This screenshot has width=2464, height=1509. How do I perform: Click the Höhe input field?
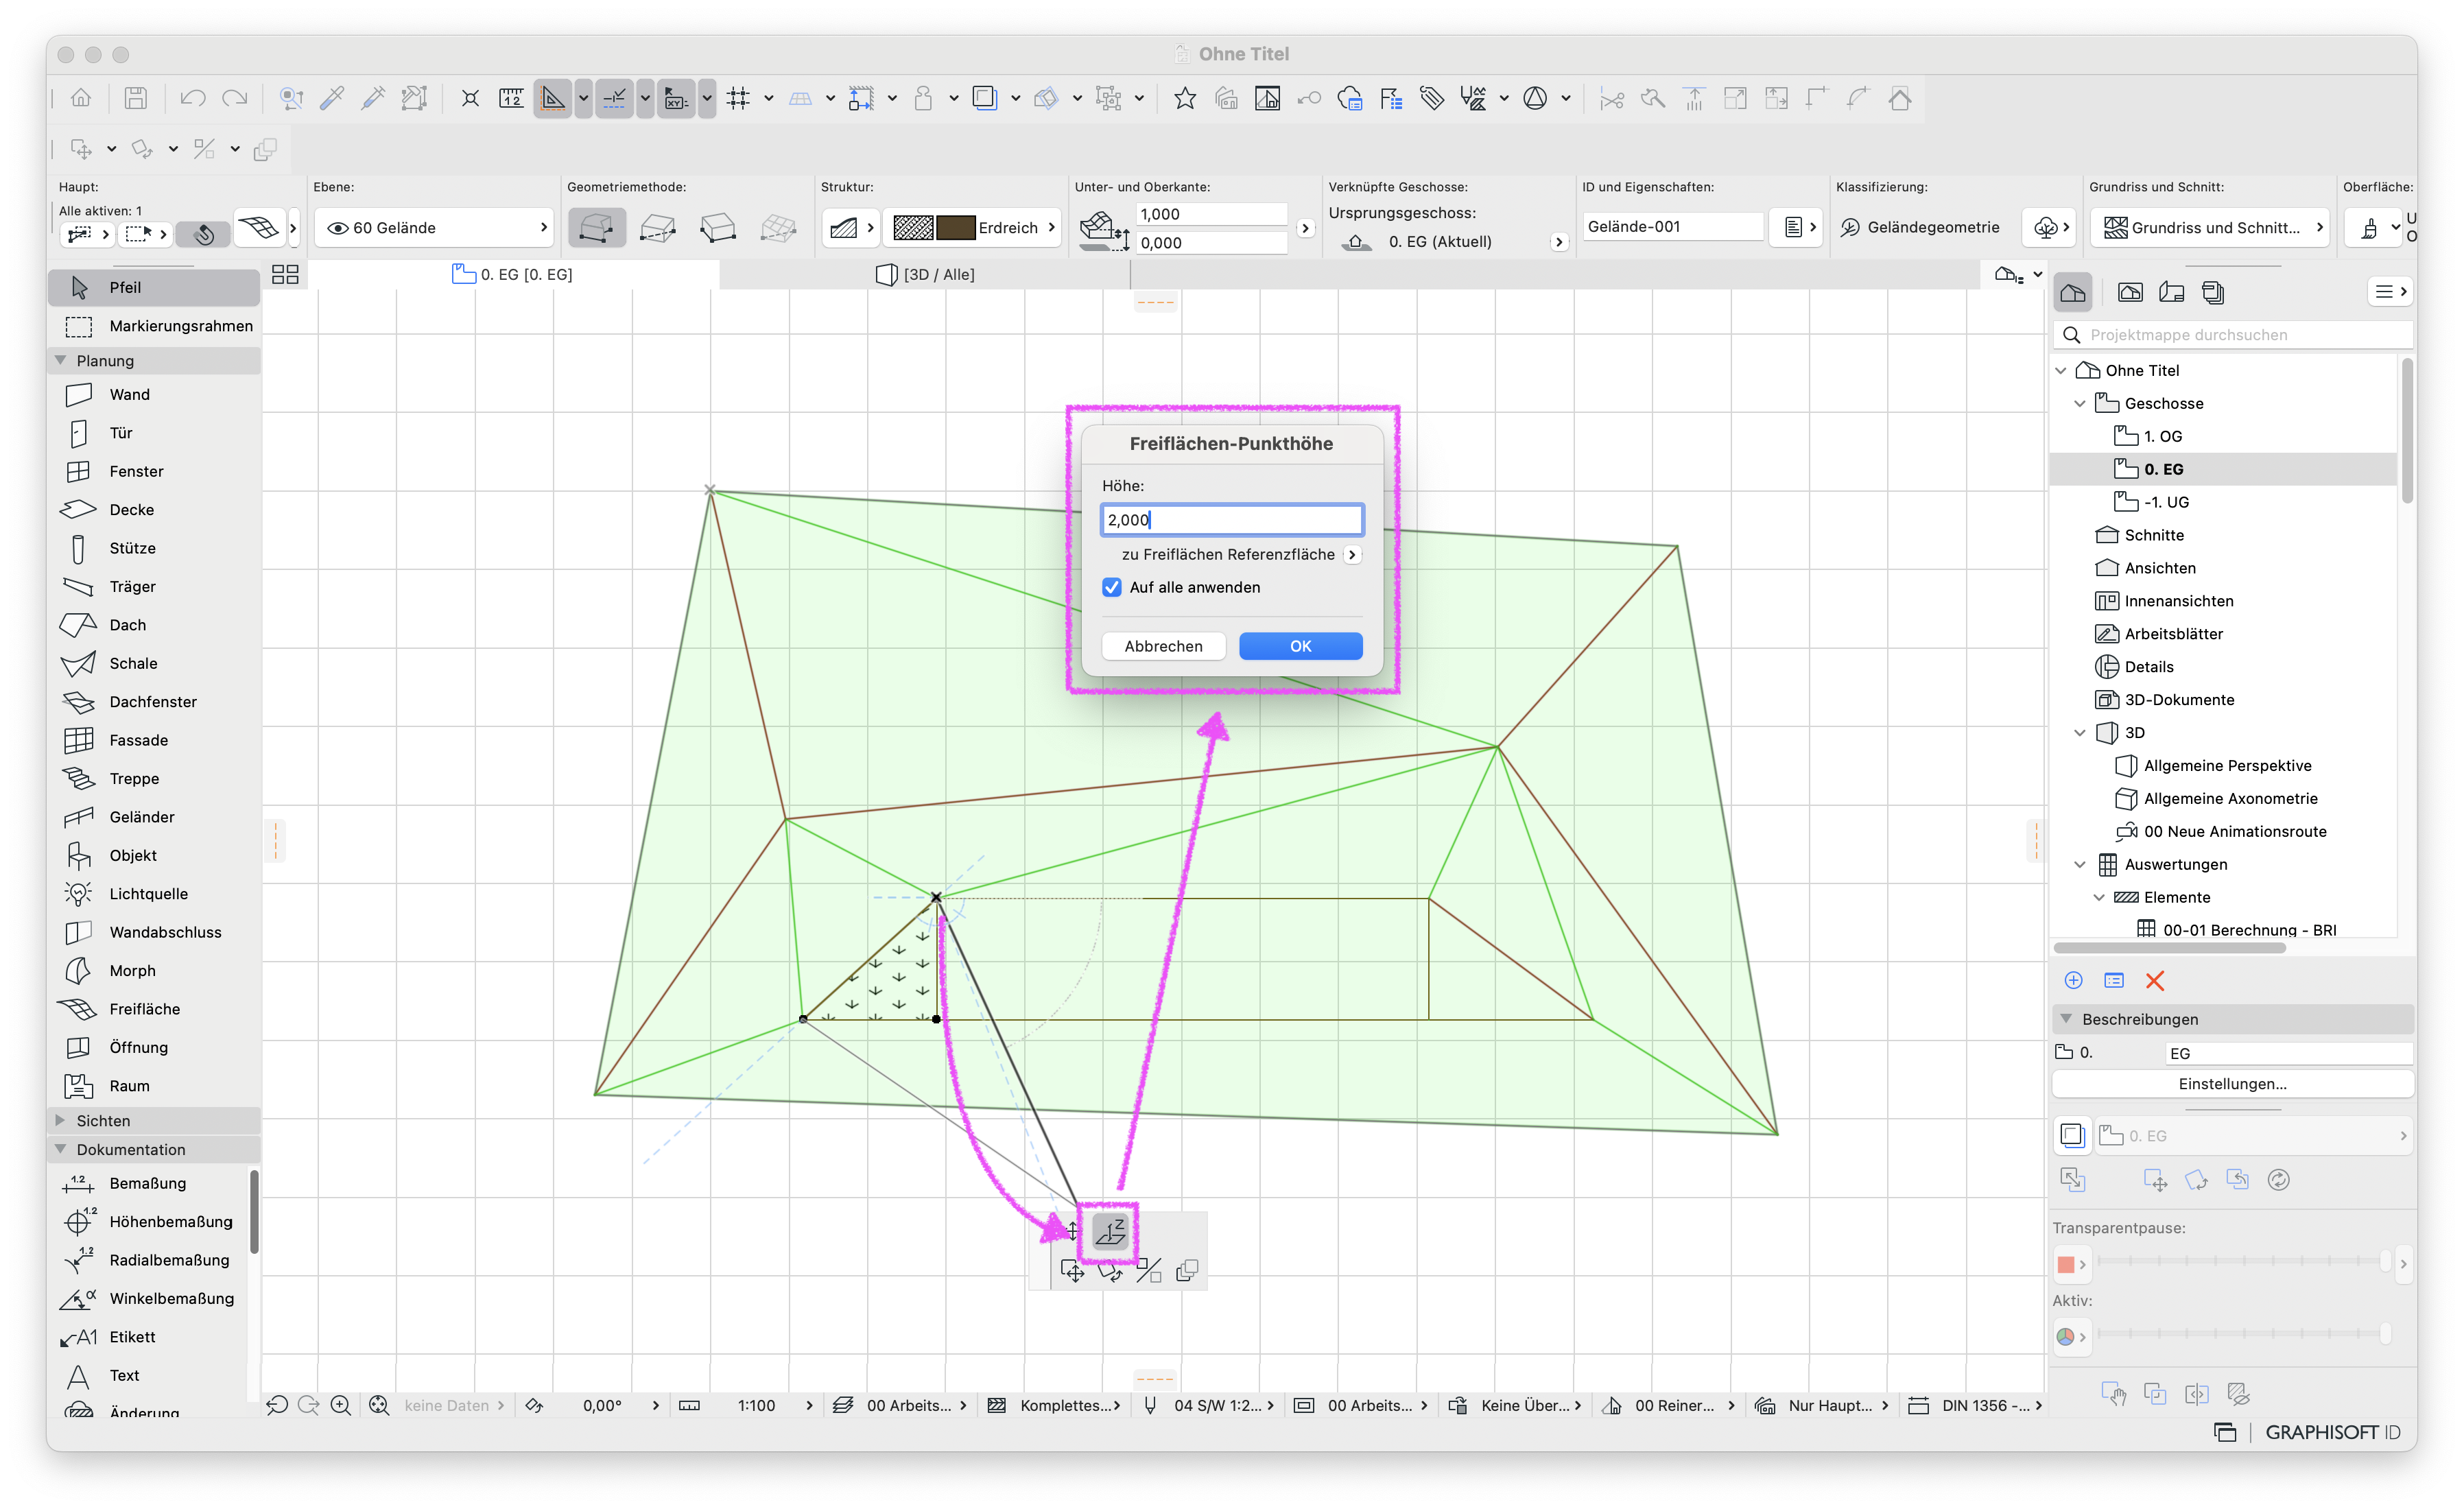1232,520
